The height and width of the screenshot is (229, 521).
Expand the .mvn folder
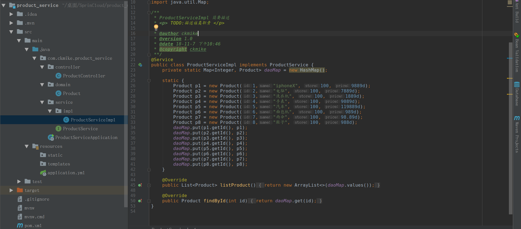pyautogui.click(x=11, y=23)
